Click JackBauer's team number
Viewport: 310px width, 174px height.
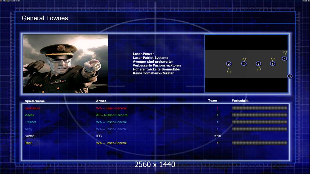pos(218,108)
